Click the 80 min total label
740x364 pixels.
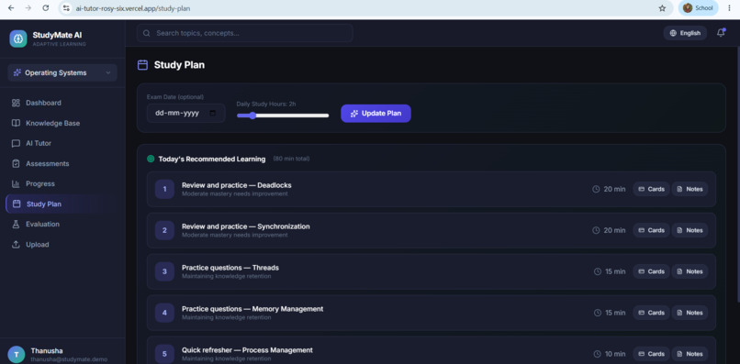pyautogui.click(x=291, y=159)
